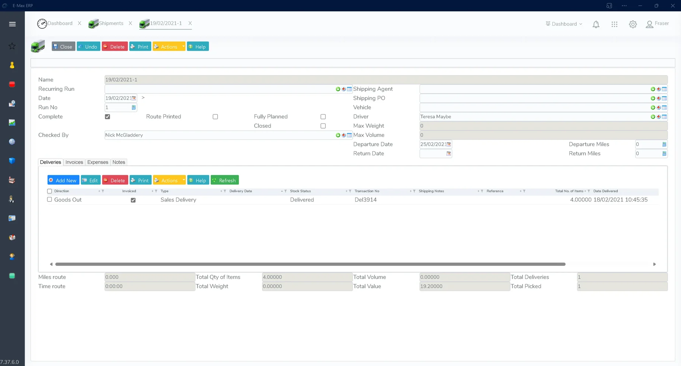Open filter for Stock Status column
The image size is (681, 366).
pyautogui.click(x=350, y=191)
